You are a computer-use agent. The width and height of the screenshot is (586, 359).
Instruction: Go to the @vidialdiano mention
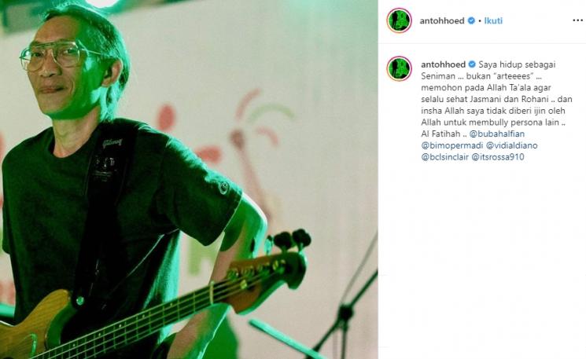(x=511, y=145)
